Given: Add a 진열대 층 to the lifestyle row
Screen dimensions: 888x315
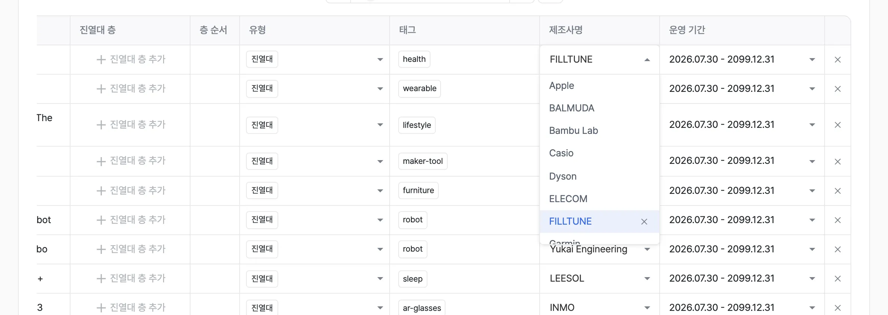Looking at the screenshot, I should point(131,124).
